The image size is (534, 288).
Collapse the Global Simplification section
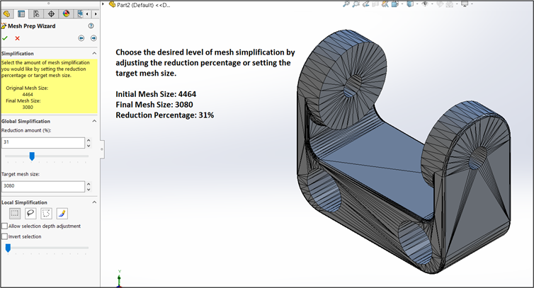tap(94, 121)
